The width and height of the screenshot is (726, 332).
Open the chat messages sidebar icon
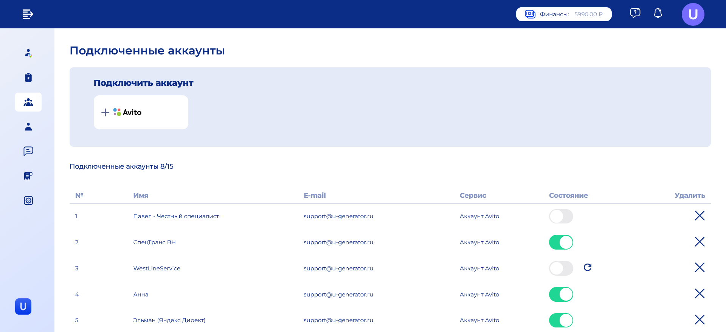pyautogui.click(x=28, y=151)
